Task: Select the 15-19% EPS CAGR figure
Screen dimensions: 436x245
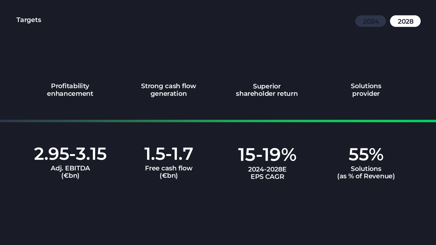Action: [267, 155]
